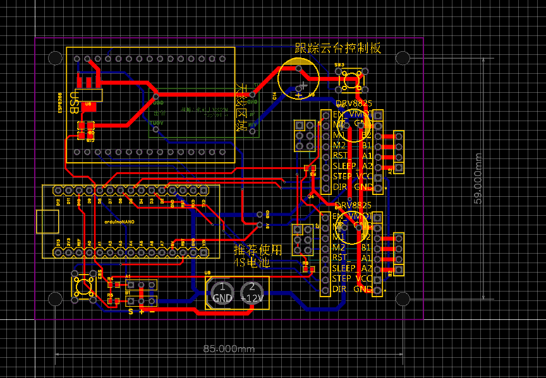
Task: Click the square pad of motor connector A2
Action: pos(399,168)
